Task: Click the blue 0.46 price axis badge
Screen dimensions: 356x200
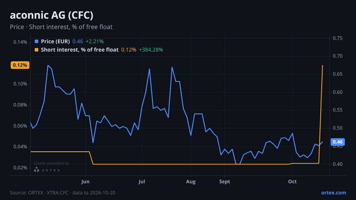Action: click(338, 142)
